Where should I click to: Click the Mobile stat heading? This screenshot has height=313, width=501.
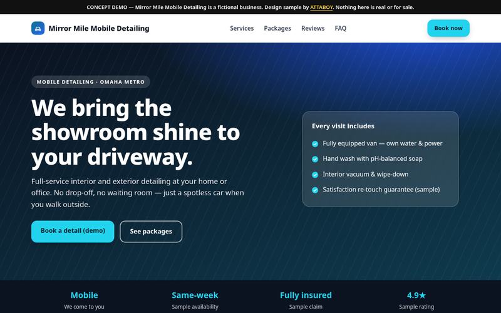click(85, 295)
